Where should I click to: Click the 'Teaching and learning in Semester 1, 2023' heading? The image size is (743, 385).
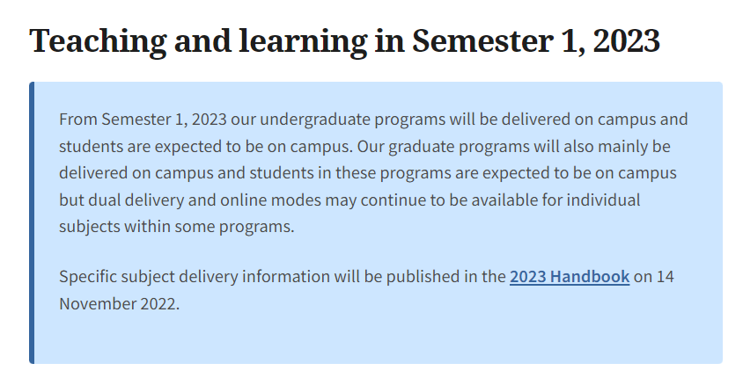coord(344,41)
